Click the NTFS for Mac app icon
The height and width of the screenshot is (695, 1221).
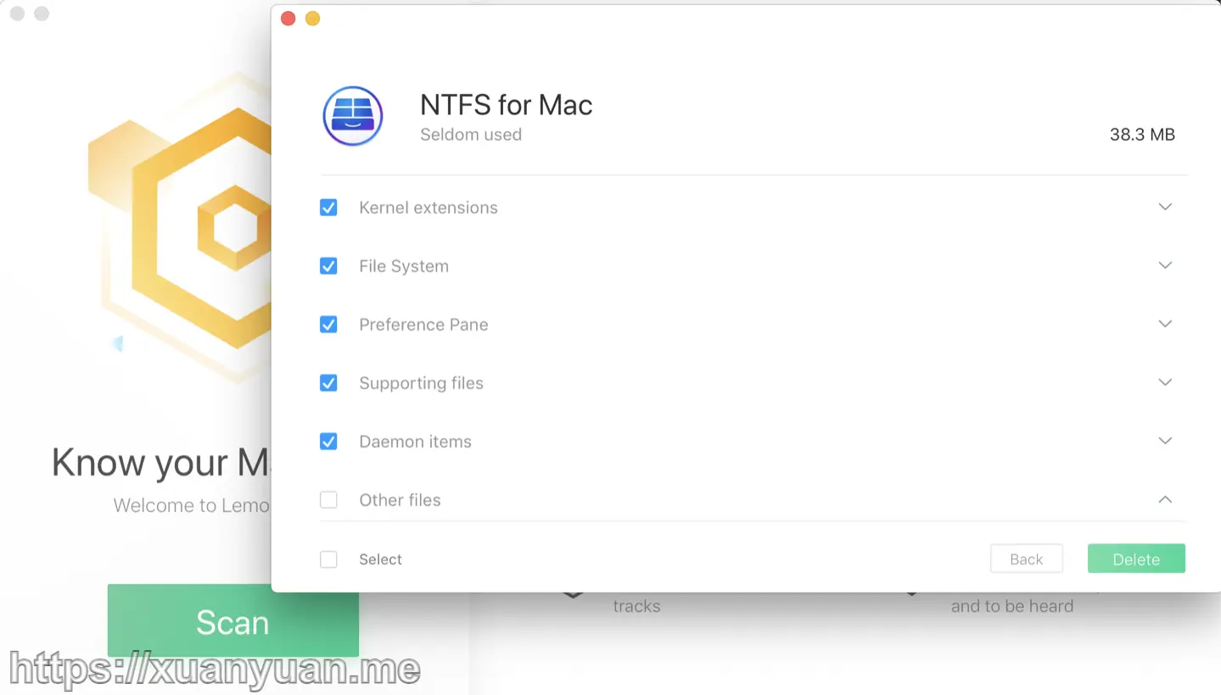(x=353, y=116)
